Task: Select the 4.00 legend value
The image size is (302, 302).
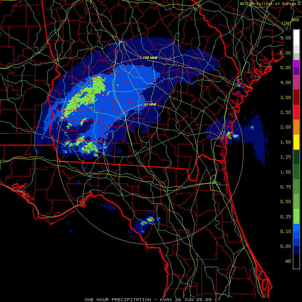Action: (x=286, y=83)
